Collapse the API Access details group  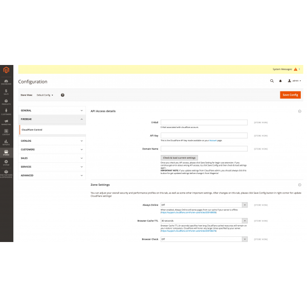299,111
